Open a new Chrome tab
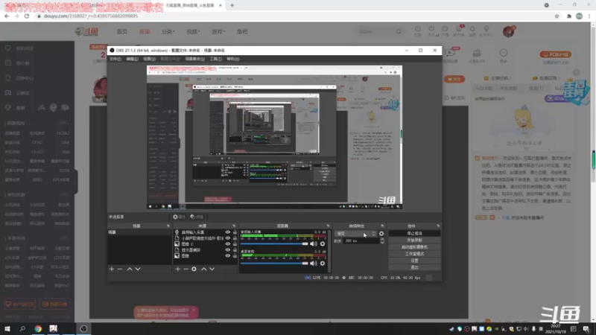 232,5
